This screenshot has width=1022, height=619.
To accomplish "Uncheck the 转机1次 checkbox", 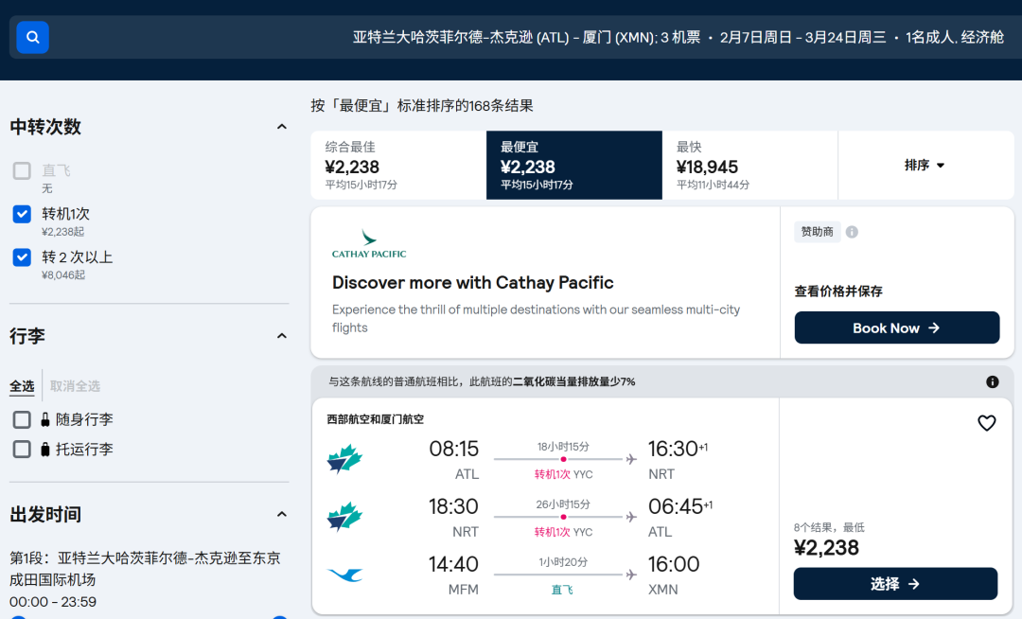I will 22,214.
